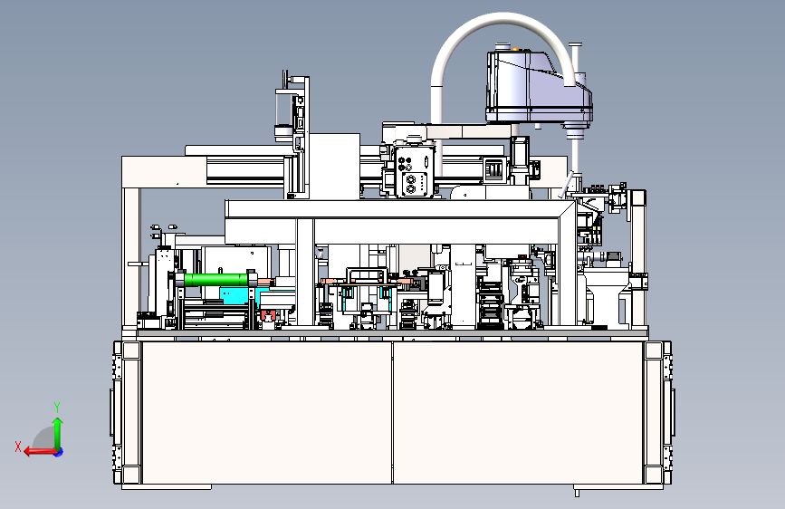Click the green Y axis arrow of the triad

pyautogui.click(x=58, y=433)
